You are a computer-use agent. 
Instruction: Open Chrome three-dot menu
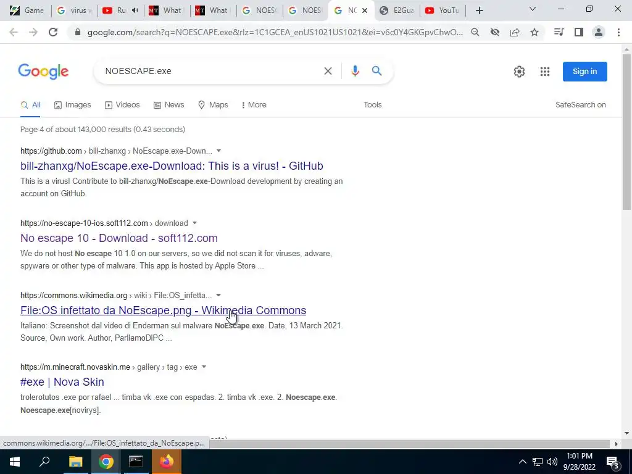click(x=618, y=32)
